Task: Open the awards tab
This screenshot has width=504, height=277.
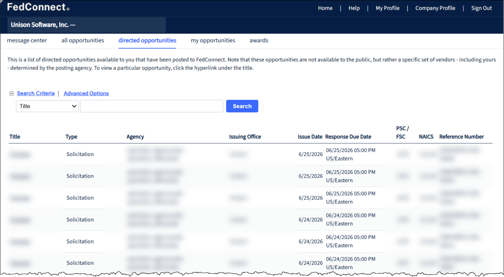Action: pos(259,41)
